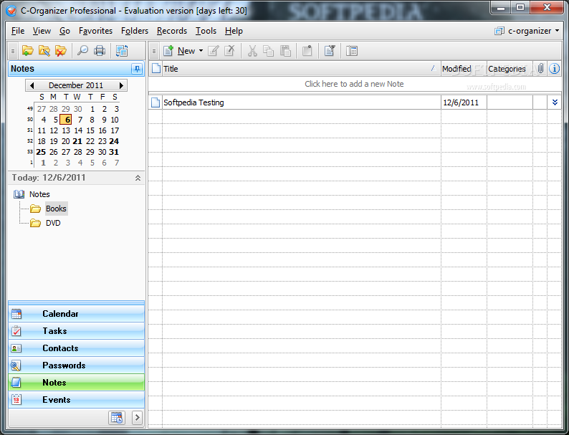This screenshot has width=569, height=435.
Task: Click the Rename Folder icon with pencil
Action: (44, 51)
